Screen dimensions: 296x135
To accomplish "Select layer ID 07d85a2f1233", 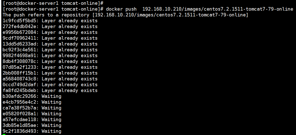I will point(20,67).
